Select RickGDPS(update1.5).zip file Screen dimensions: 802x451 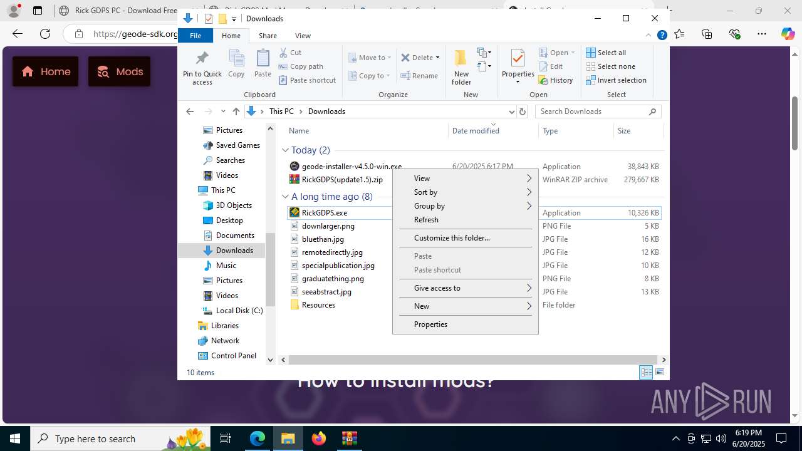tap(342, 180)
